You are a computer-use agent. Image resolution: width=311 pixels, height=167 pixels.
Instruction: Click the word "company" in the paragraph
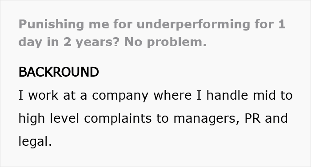pos(120,96)
